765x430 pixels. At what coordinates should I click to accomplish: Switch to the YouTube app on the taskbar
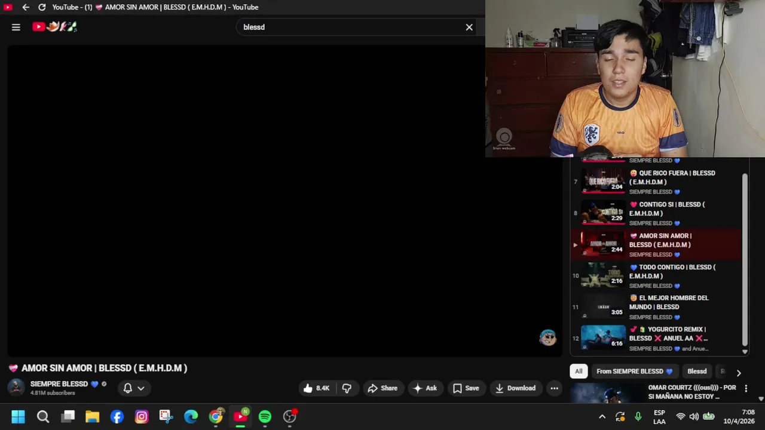[x=240, y=416]
